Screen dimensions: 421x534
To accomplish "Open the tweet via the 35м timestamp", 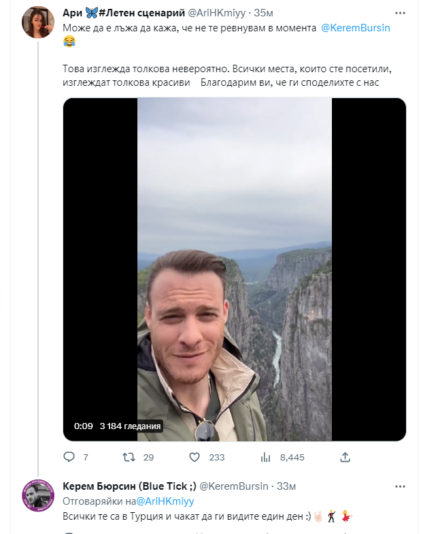I will pos(264,14).
